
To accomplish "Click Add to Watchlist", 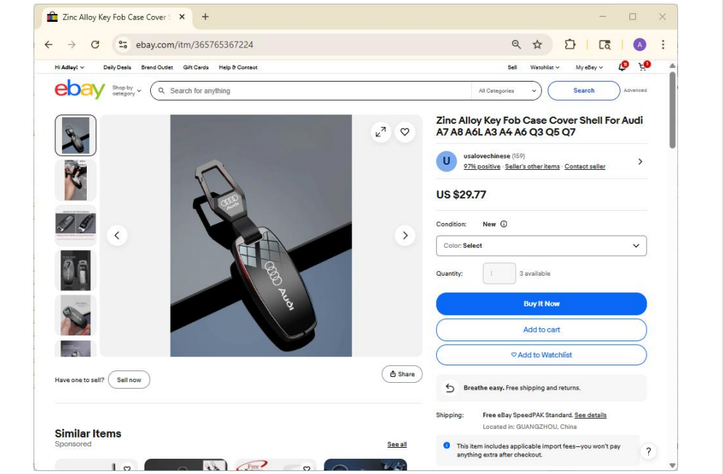I will pyautogui.click(x=541, y=355).
